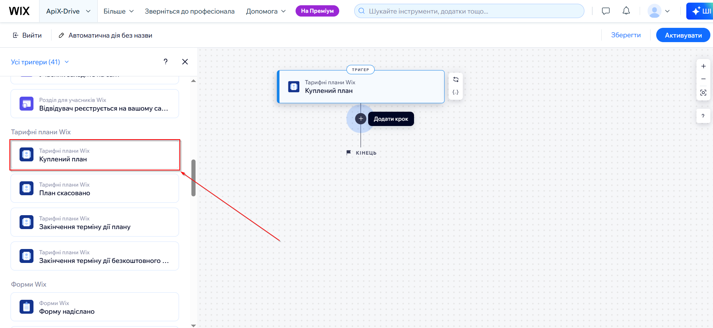Screen dimensions: 713x328
Task: Open the Більше menu
Action: click(x=118, y=11)
